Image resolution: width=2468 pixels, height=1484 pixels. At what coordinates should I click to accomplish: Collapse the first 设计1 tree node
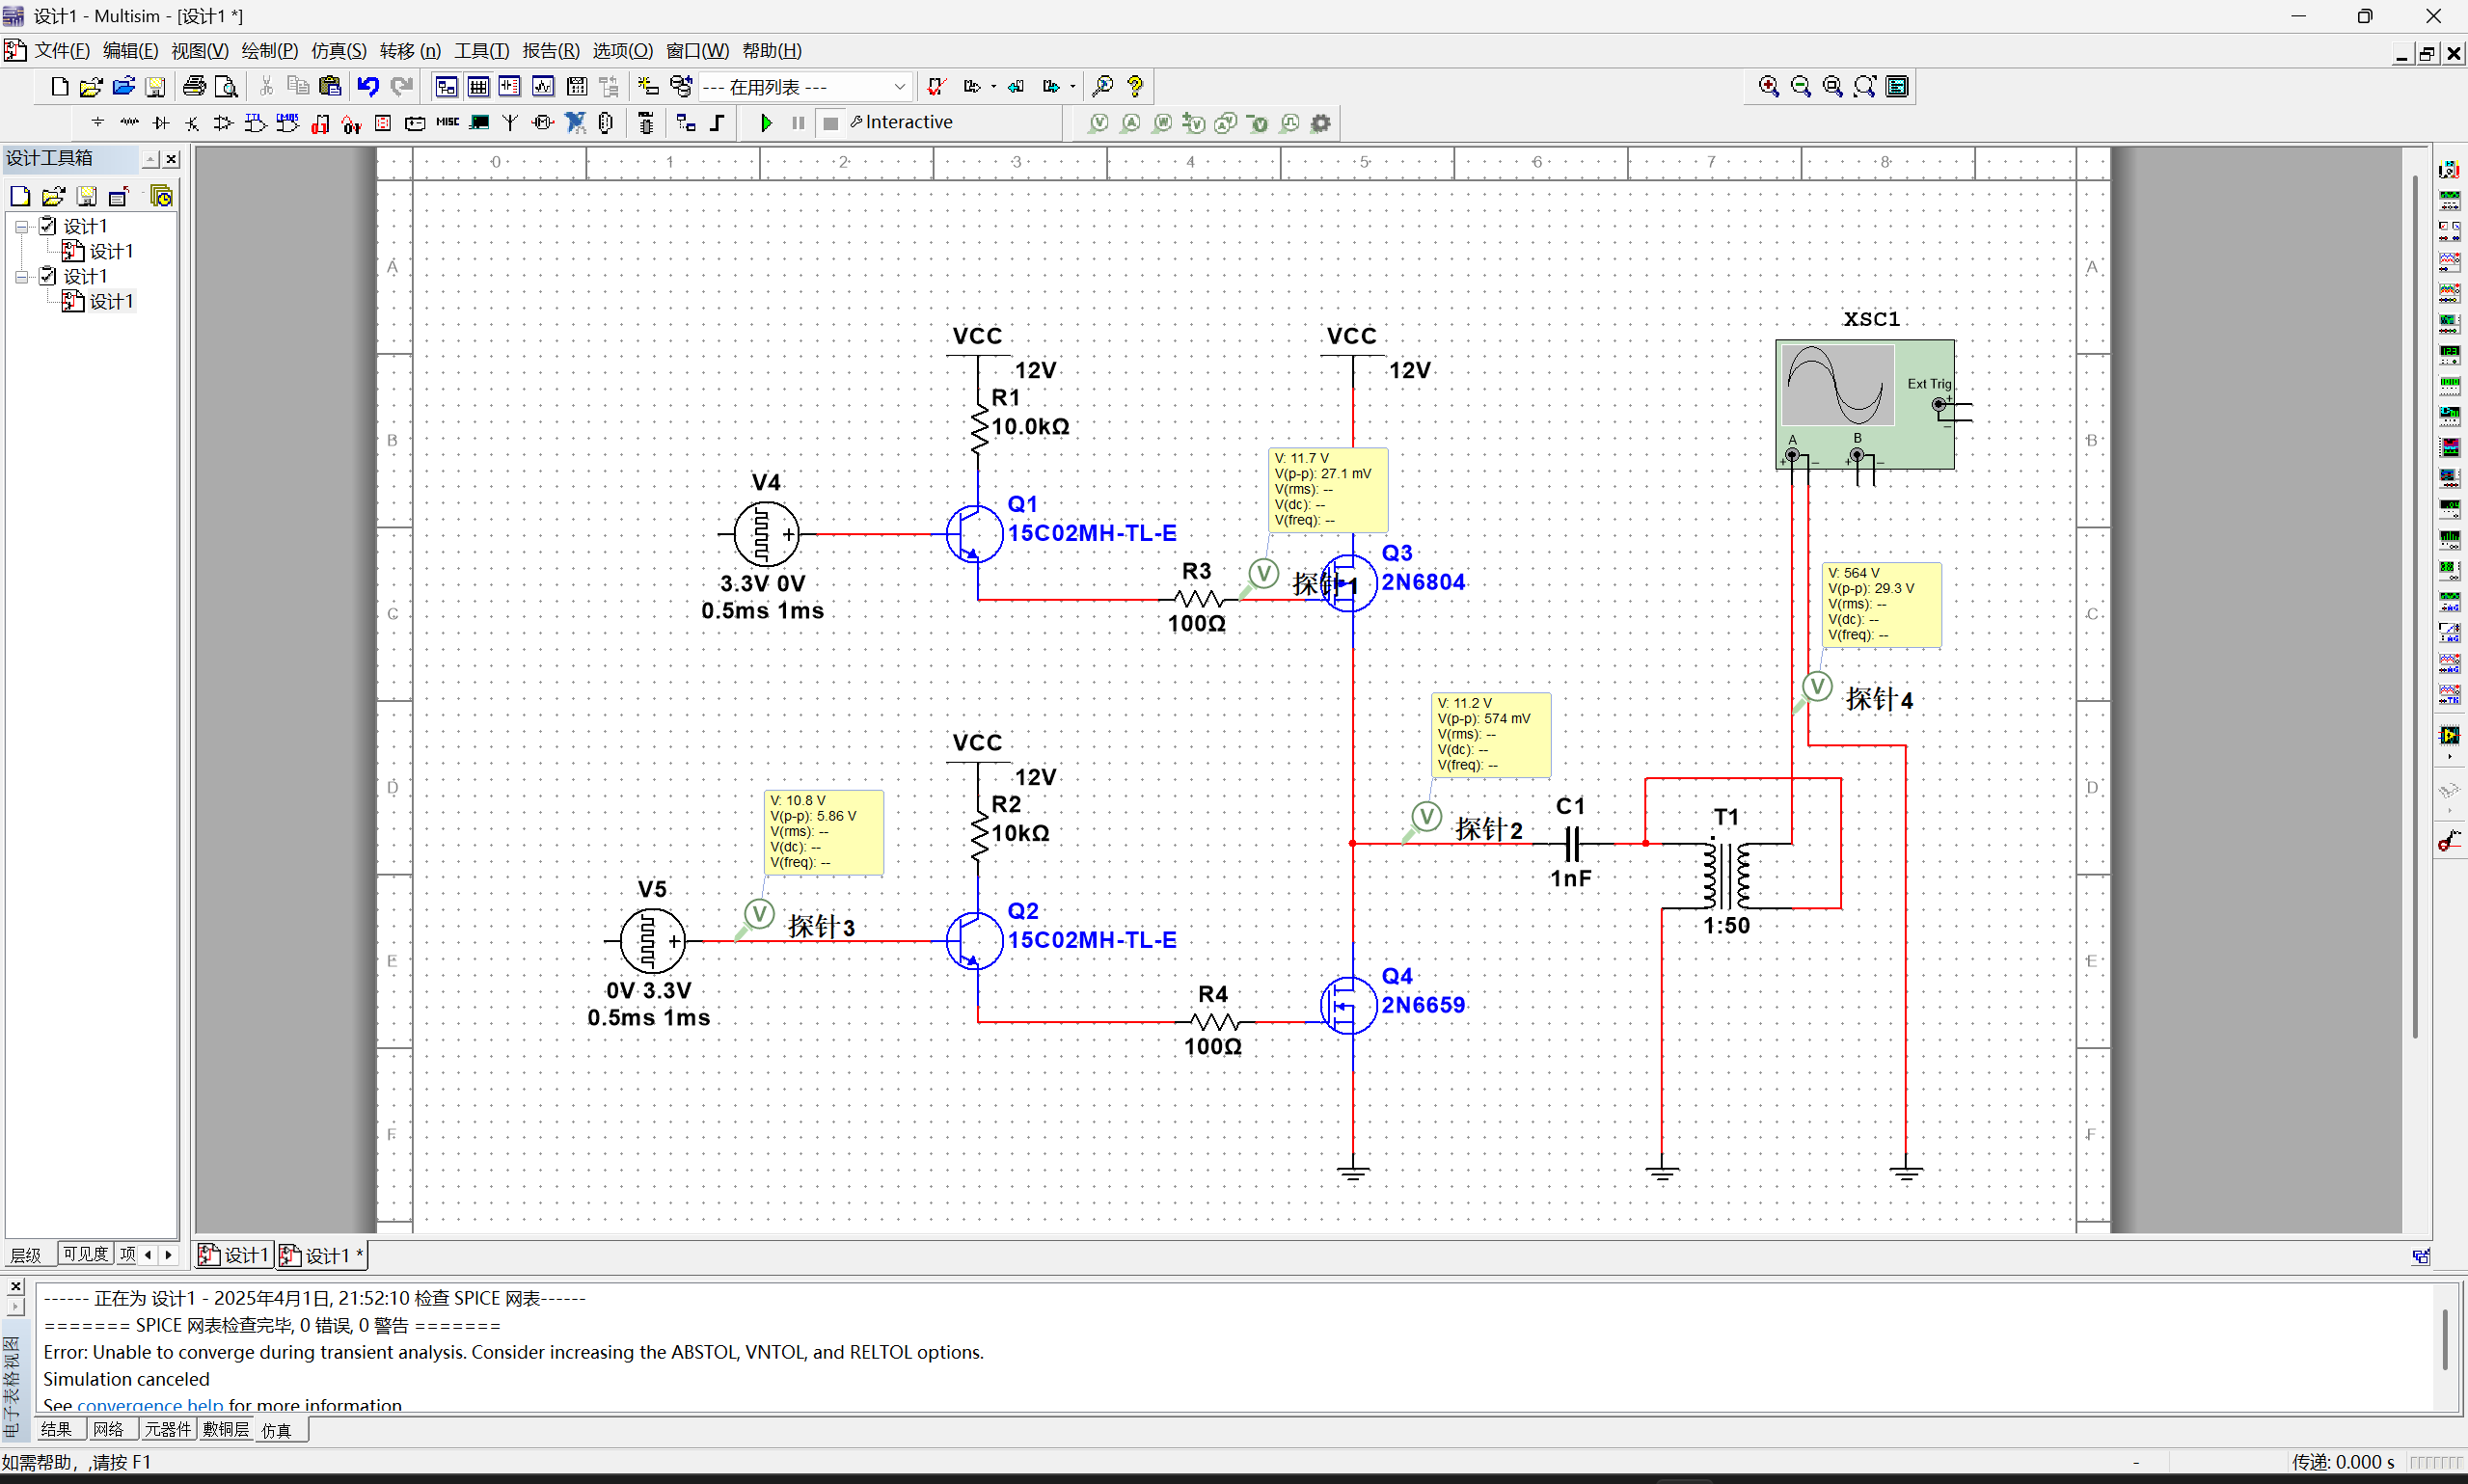point(21,227)
